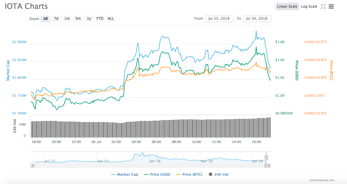This screenshot has width=347, height=184.
Task: Click the $1.00 USD price axis label
Action: [x=280, y=96]
